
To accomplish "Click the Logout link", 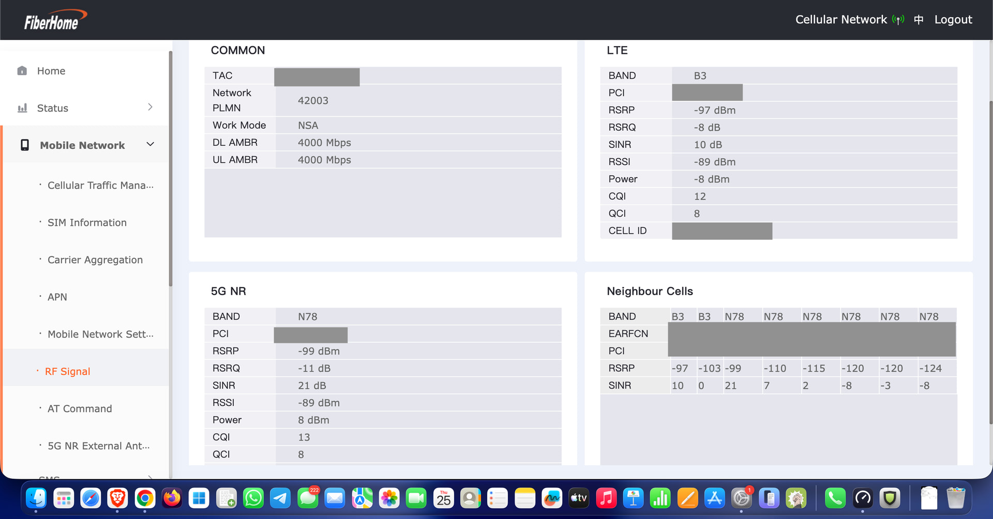I will coord(953,20).
